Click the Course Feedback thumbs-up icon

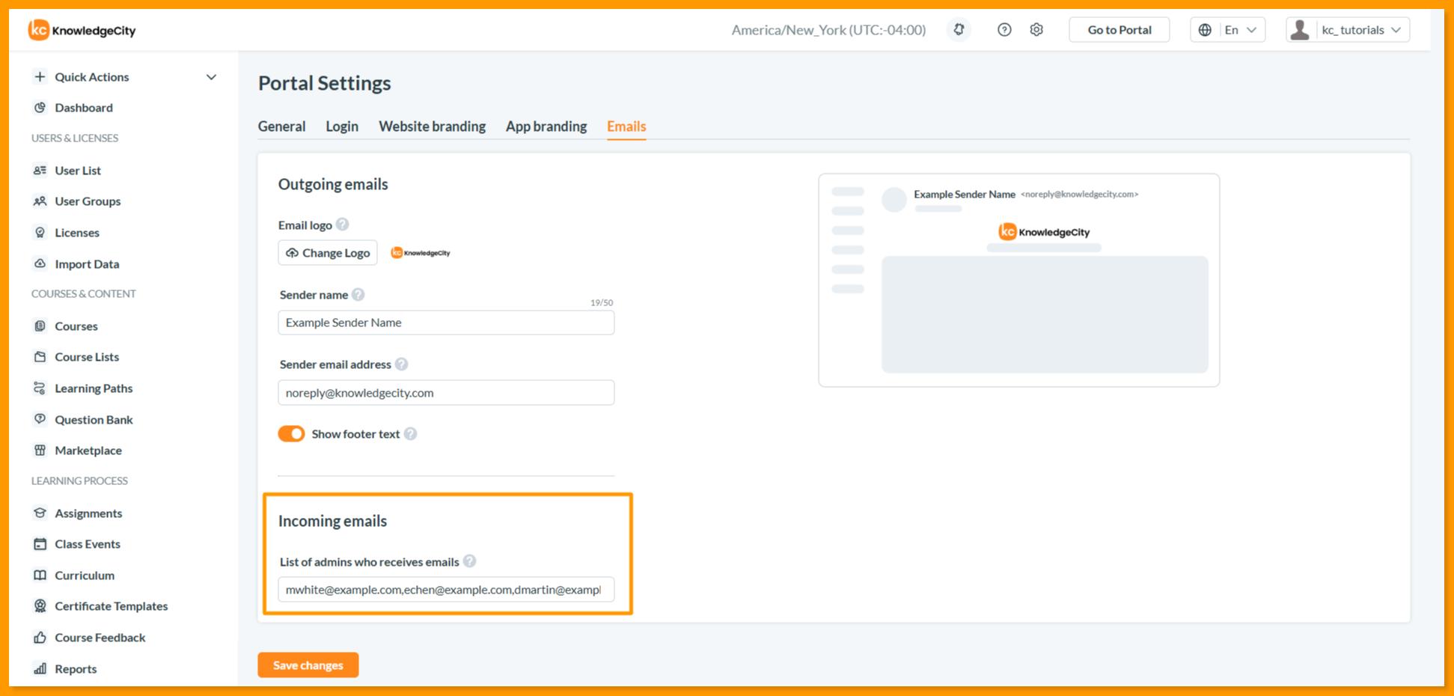[x=40, y=638]
